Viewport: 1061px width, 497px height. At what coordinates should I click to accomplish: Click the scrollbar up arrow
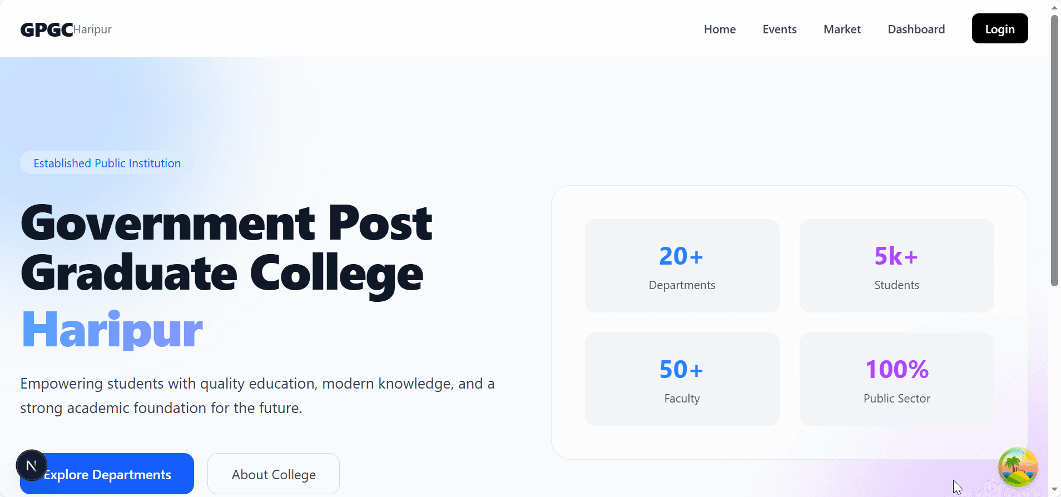1054,7
